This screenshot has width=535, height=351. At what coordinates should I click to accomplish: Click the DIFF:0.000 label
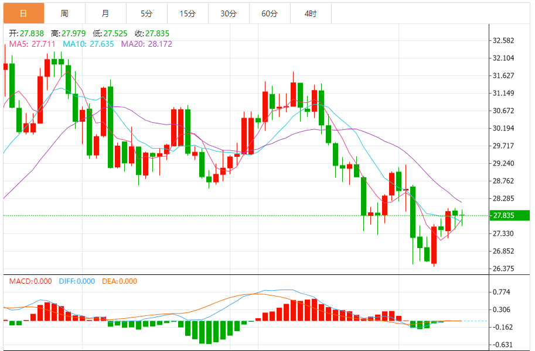tap(77, 281)
